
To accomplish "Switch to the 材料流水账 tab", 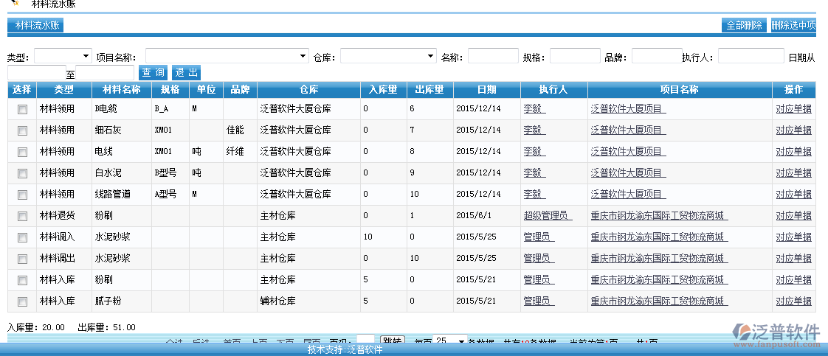I will 35,25.
